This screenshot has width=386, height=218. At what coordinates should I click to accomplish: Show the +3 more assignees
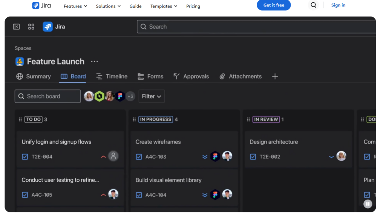pyautogui.click(x=130, y=96)
